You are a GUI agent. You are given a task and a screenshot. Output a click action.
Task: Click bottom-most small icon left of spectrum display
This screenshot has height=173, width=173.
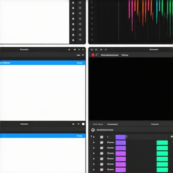point(92,40)
